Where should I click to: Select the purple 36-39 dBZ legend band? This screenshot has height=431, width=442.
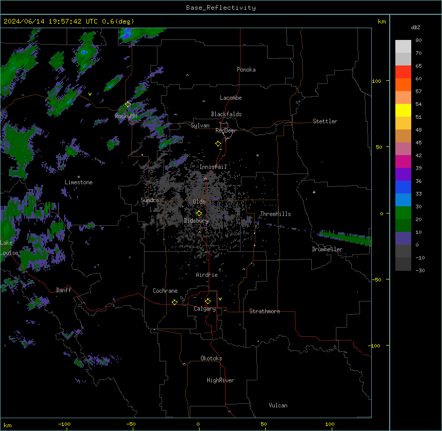(x=403, y=175)
